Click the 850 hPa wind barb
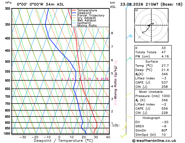The image size is (185, 143). click(129, 117)
